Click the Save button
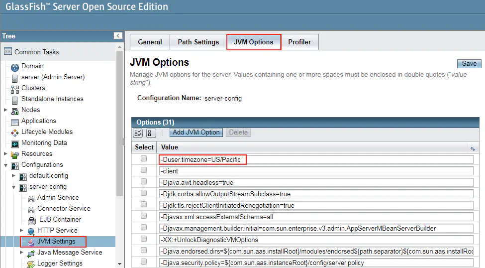The height and width of the screenshot is (268, 485). (469, 64)
